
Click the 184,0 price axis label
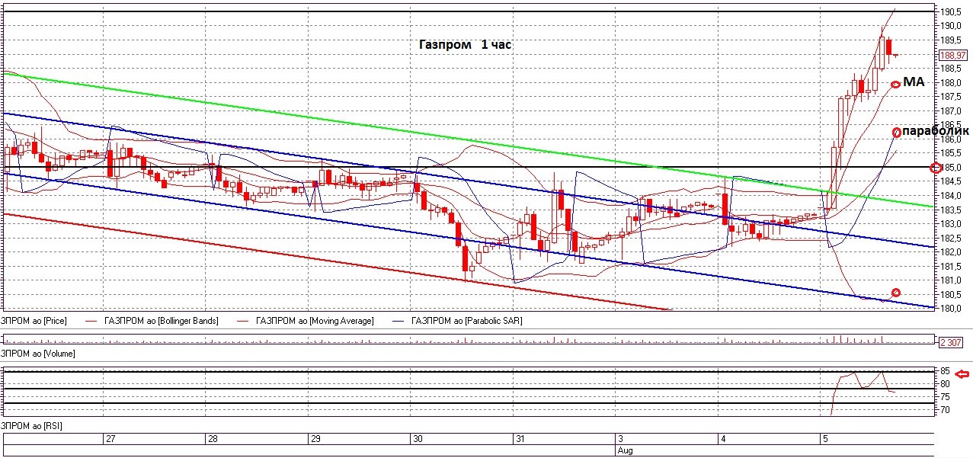tap(949, 196)
